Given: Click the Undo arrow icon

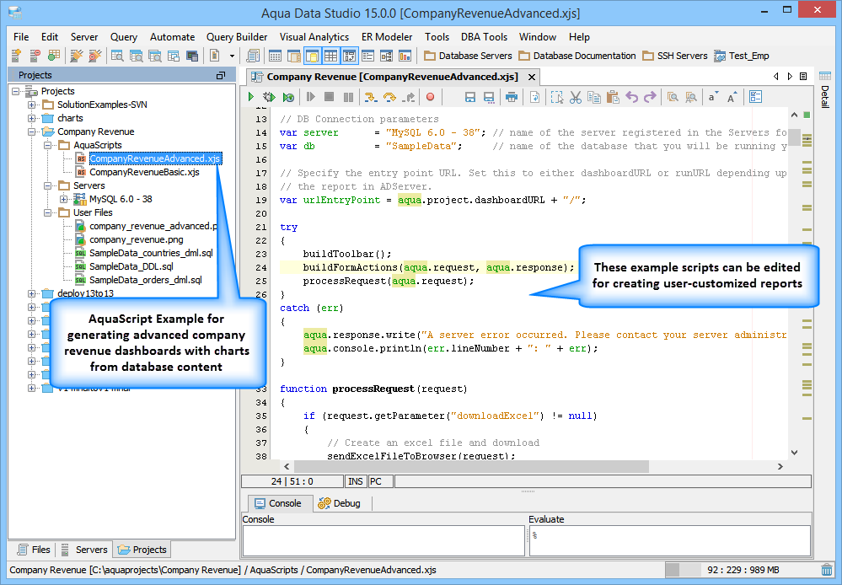Looking at the screenshot, I should coord(632,98).
